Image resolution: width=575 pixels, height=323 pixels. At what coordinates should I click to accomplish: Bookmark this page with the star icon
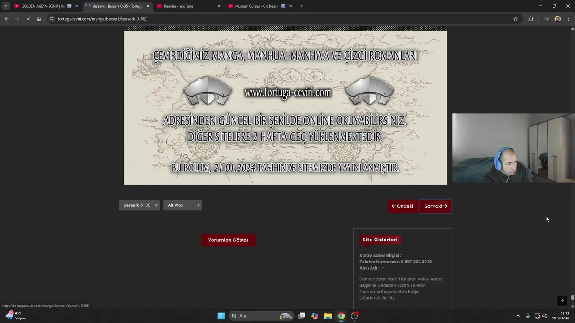(516, 19)
